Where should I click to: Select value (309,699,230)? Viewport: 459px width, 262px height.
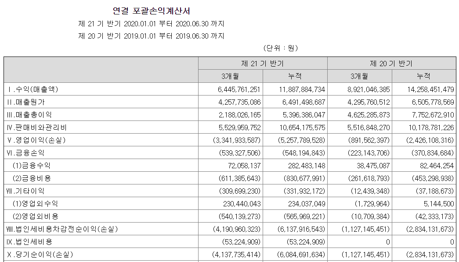point(240,191)
